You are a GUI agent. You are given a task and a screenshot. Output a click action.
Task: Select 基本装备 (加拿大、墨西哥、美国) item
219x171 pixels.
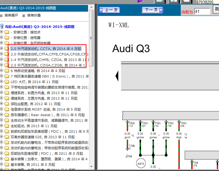(49, 159)
